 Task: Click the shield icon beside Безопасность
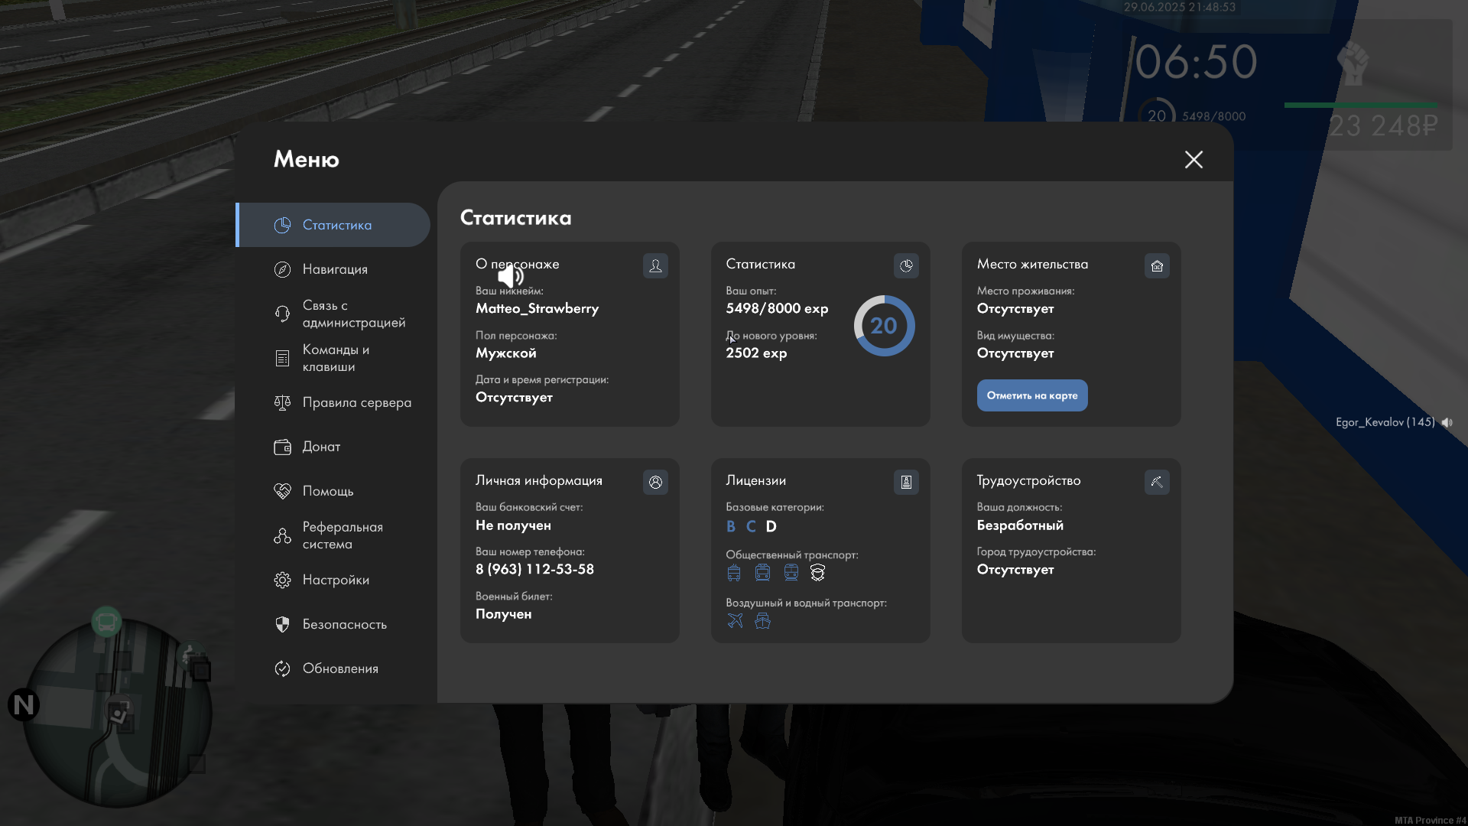[x=282, y=624]
